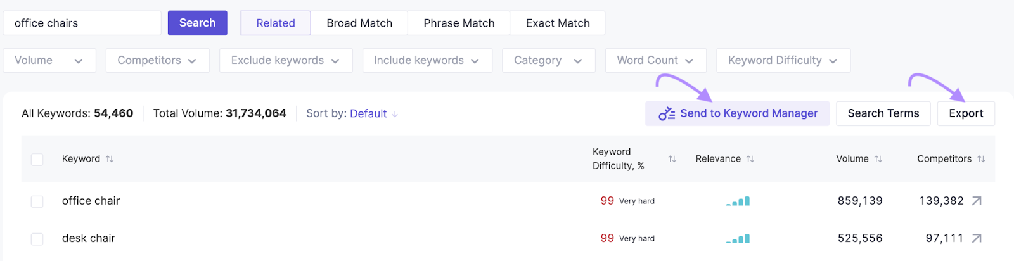Viewport: 1014px width, 261px height.
Task: Click the Relevance sort arrows icon
Action: click(x=750, y=159)
